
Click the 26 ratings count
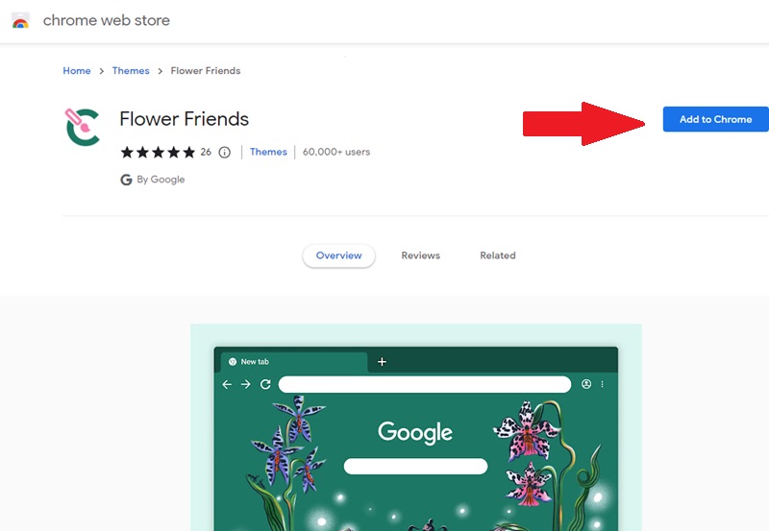coord(206,153)
